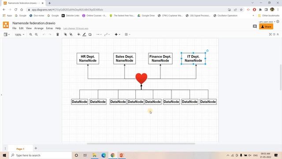Viewport: 282px width, 159px height.
Task: Open the user account name dropdown
Action: (x=267, y=22)
